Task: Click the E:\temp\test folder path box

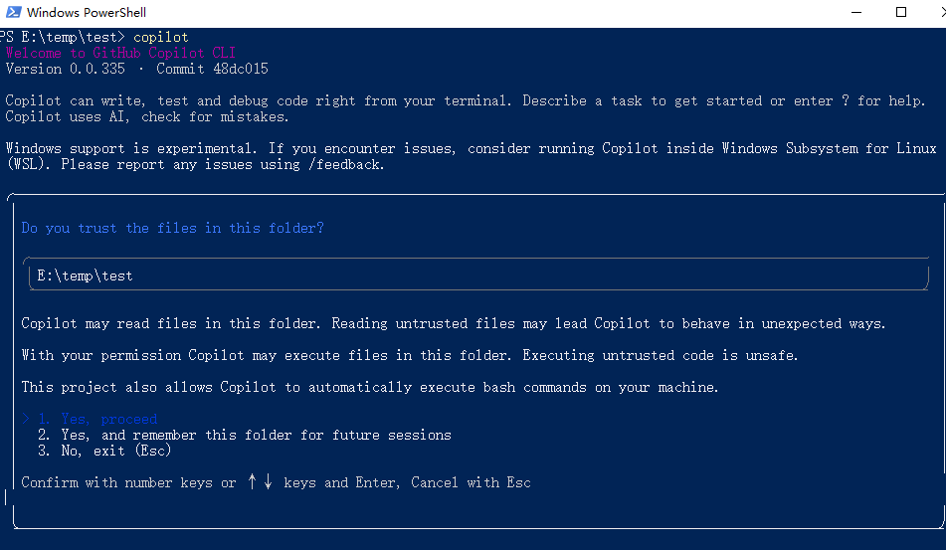Action: click(x=475, y=275)
